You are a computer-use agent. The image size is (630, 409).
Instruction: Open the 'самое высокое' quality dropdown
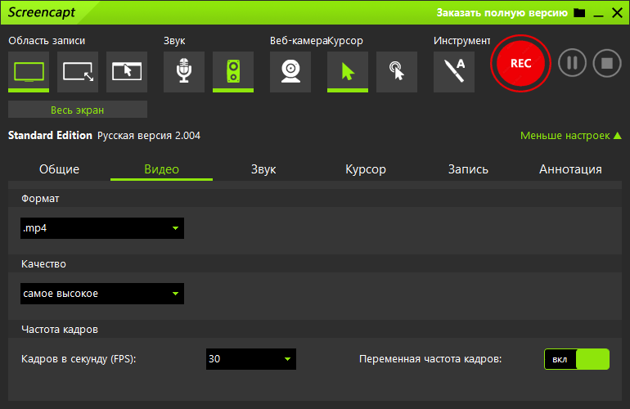click(102, 294)
